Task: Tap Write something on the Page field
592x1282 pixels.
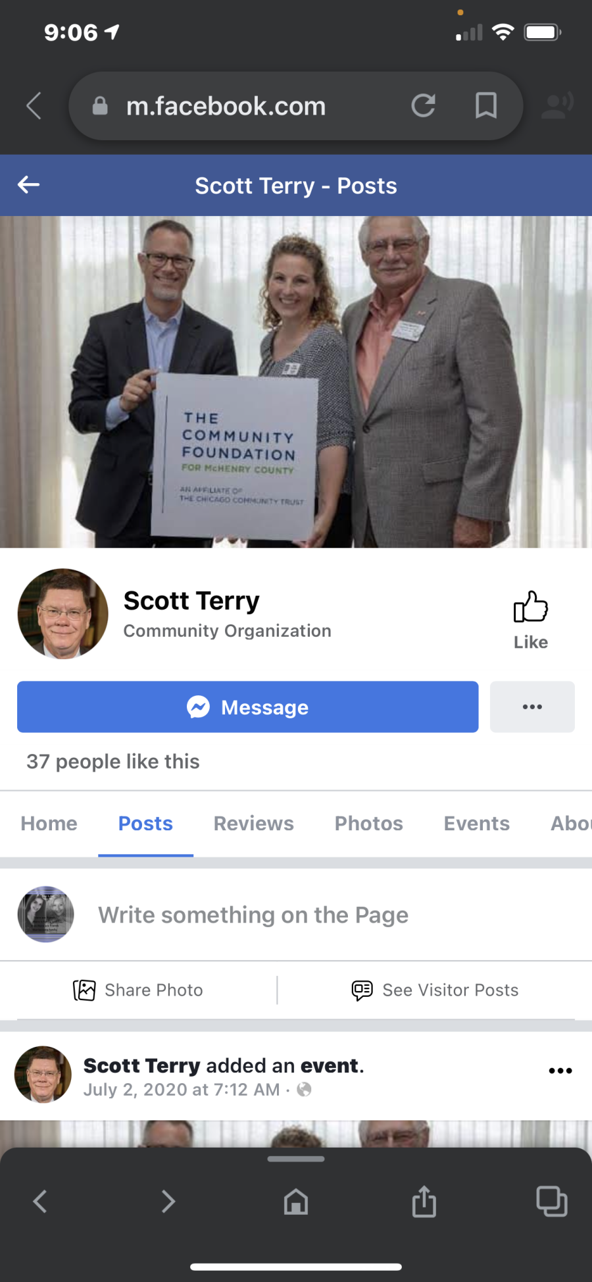Action: pos(253,915)
